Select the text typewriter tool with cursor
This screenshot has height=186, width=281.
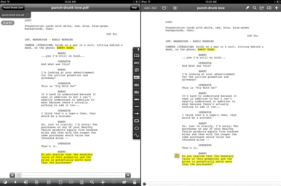click(x=137, y=63)
